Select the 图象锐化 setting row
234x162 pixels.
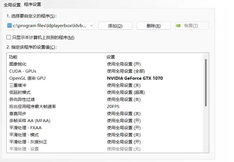[18, 64]
